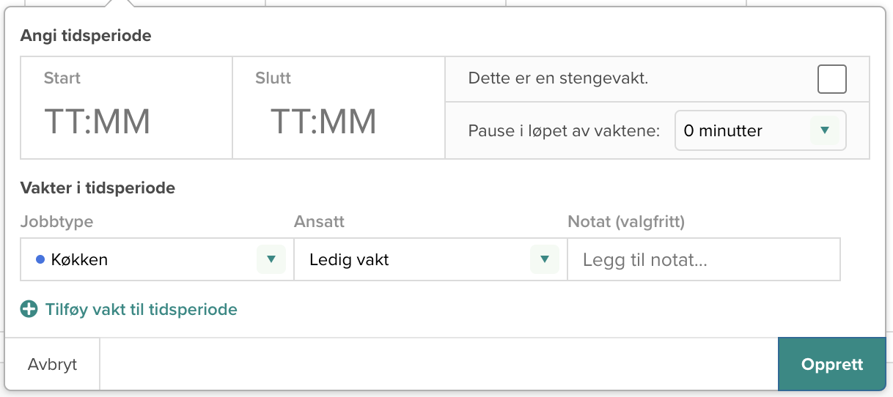Open the Køkken job type dropdown
This screenshot has height=397, width=893.
point(147,259)
